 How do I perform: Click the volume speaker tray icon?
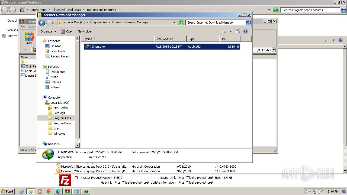(308, 191)
